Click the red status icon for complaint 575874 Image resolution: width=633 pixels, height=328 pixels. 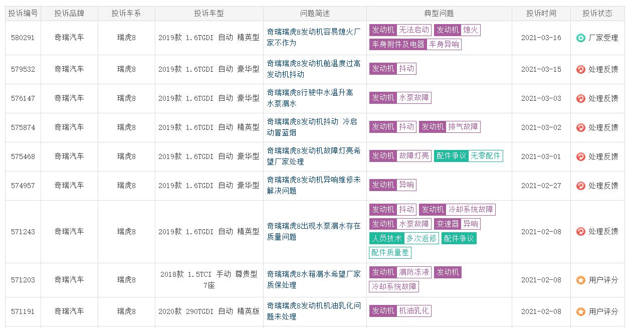tap(580, 127)
